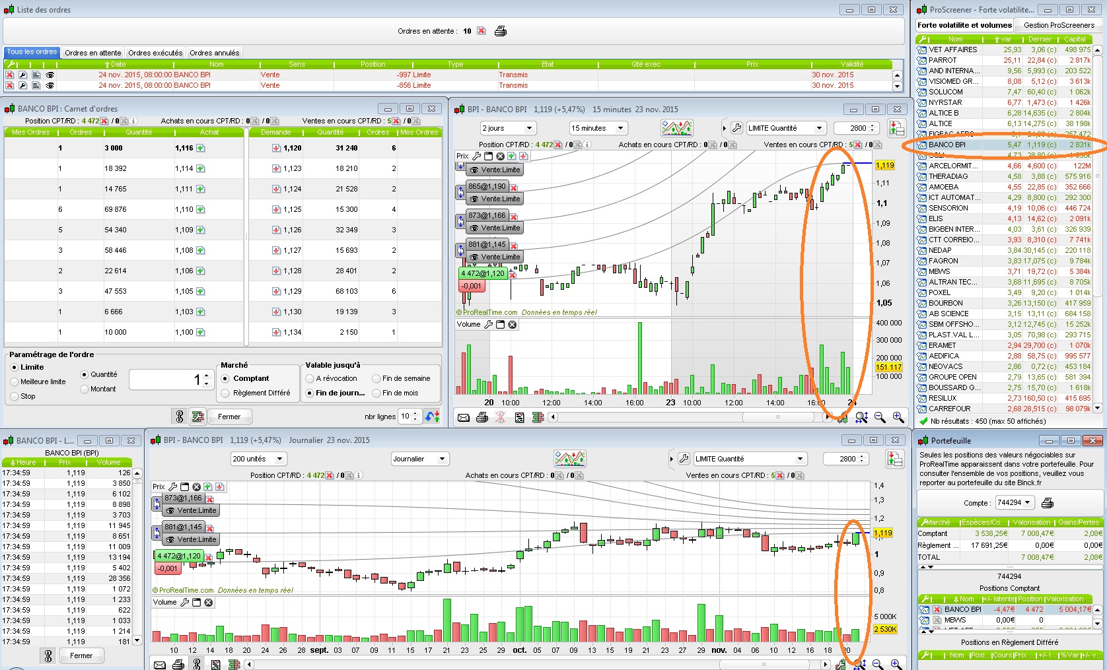The height and width of the screenshot is (670, 1107).
Task: Modify the -997 Limite order with its wrench icon
Action: pos(22,75)
